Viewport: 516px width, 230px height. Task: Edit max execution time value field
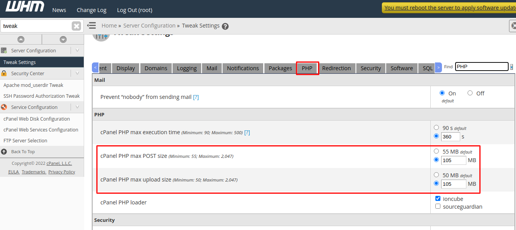[450, 137]
